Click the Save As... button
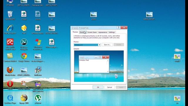Image resolution: width=188 pixels, height=106 pixels. coord(107,45)
